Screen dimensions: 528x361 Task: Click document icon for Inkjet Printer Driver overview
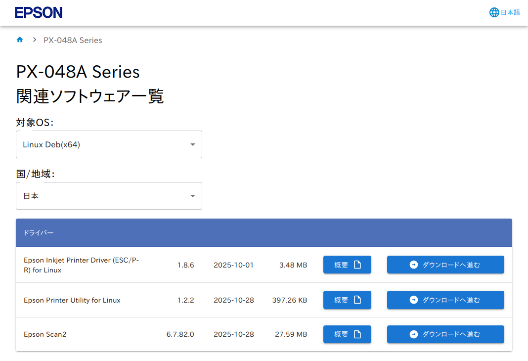[x=357, y=265]
